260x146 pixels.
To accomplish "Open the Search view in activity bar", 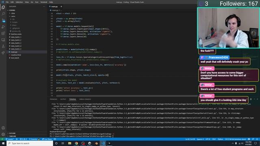I will [x=3, y=14].
